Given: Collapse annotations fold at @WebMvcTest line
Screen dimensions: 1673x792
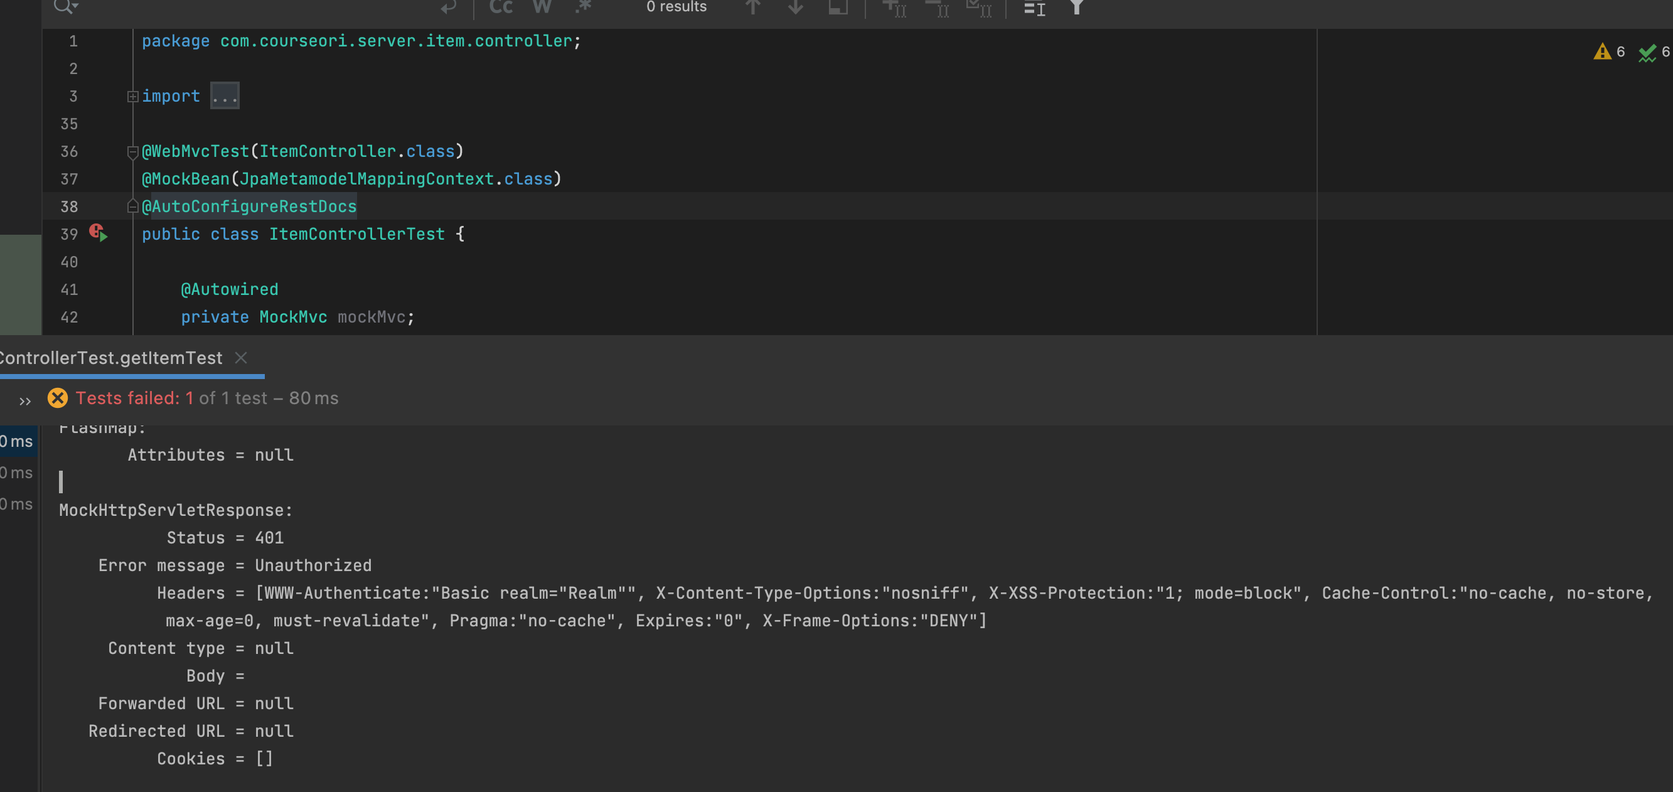Looking at the screenshot, I should point(132,152).
